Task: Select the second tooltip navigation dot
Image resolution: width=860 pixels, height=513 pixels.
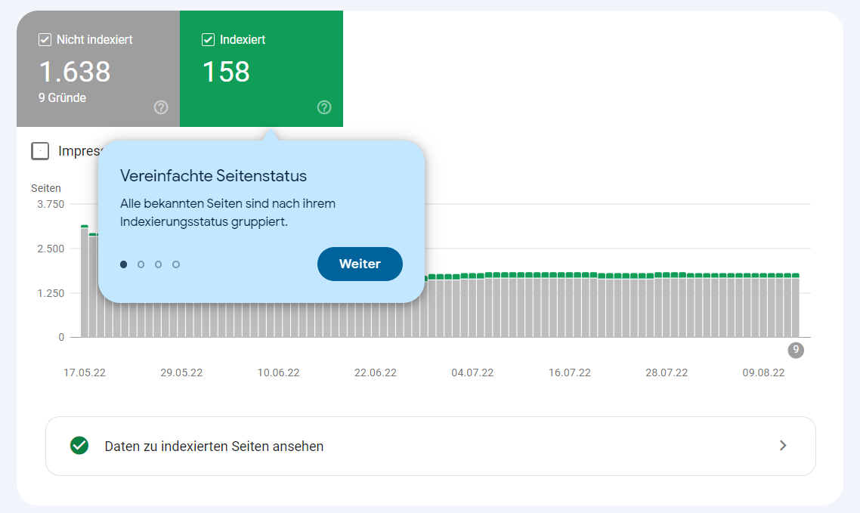Action: pos(141,264)
